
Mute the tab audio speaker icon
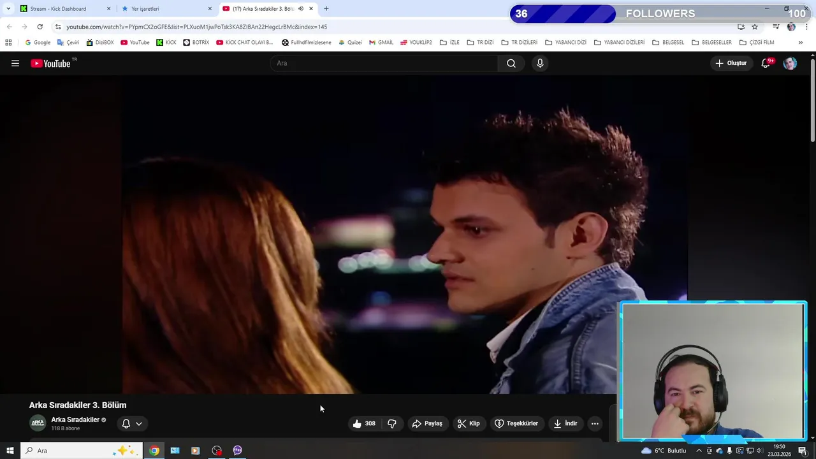tap(301, 8)
